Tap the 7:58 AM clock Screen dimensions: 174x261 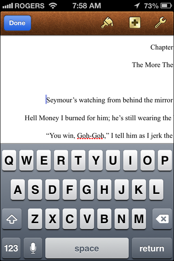(87, 6)
